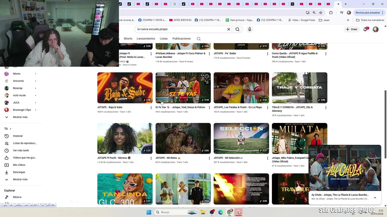The height and width of the screenshot is (217, 387).
Task: Open Chrome media control icon
Action: pyautogui.click(x=341, y=13)
